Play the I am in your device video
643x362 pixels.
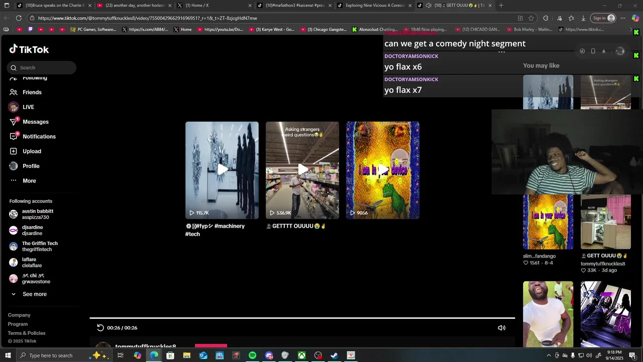pyautogui.click(x=383, y=170)
